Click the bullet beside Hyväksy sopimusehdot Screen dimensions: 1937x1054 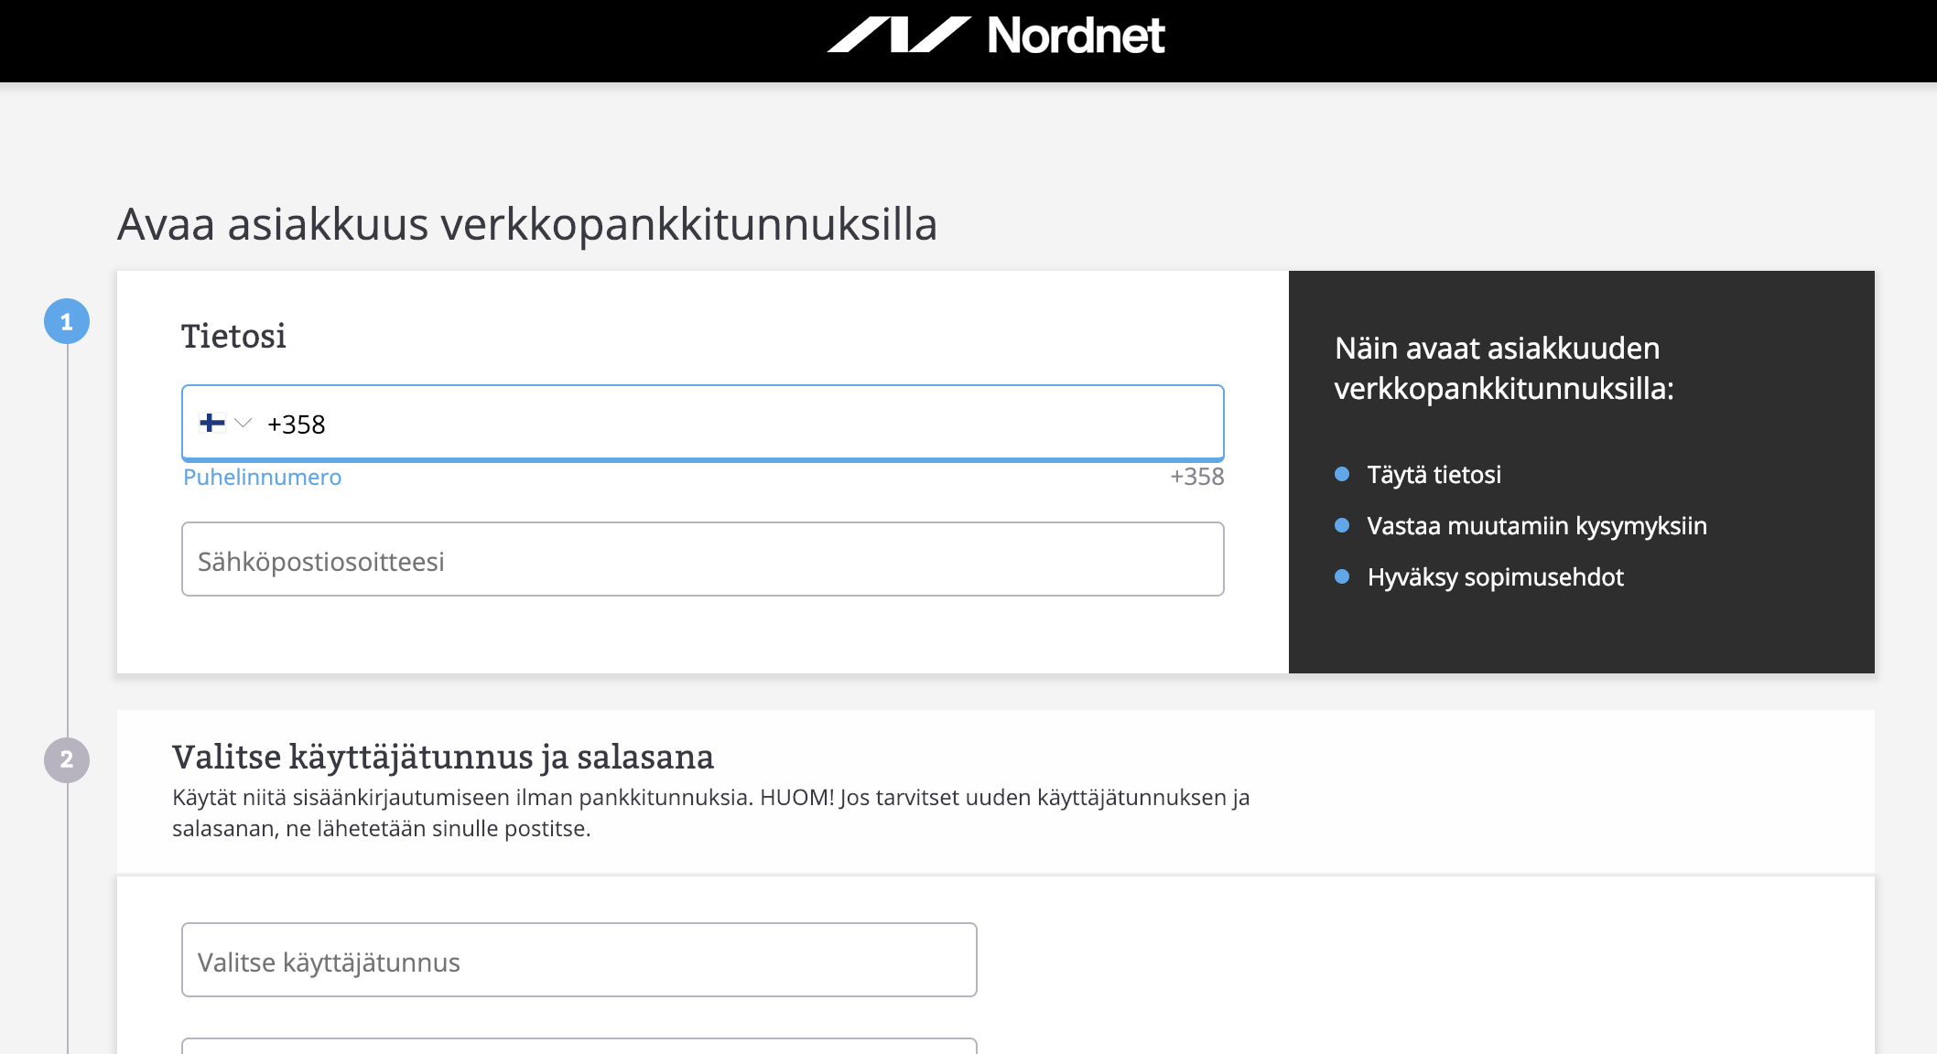pos(1342,576)
